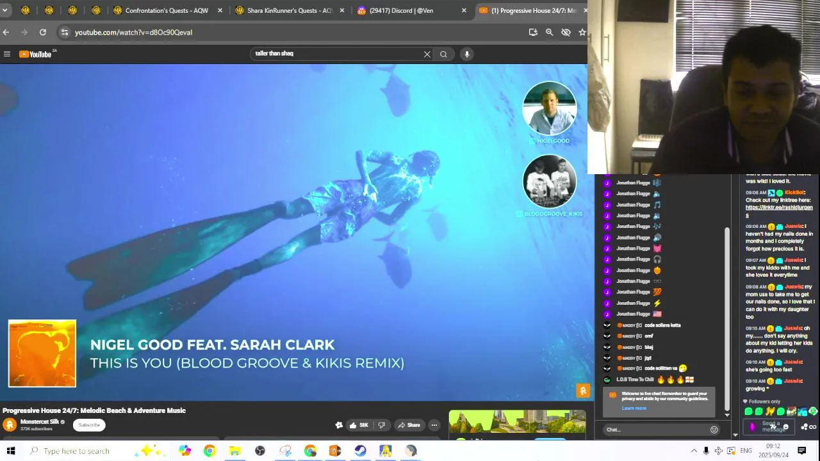Open the tab search dropdown arrow
The width and height of the screenshot is (820, 461).
click(x=4, y=10)
